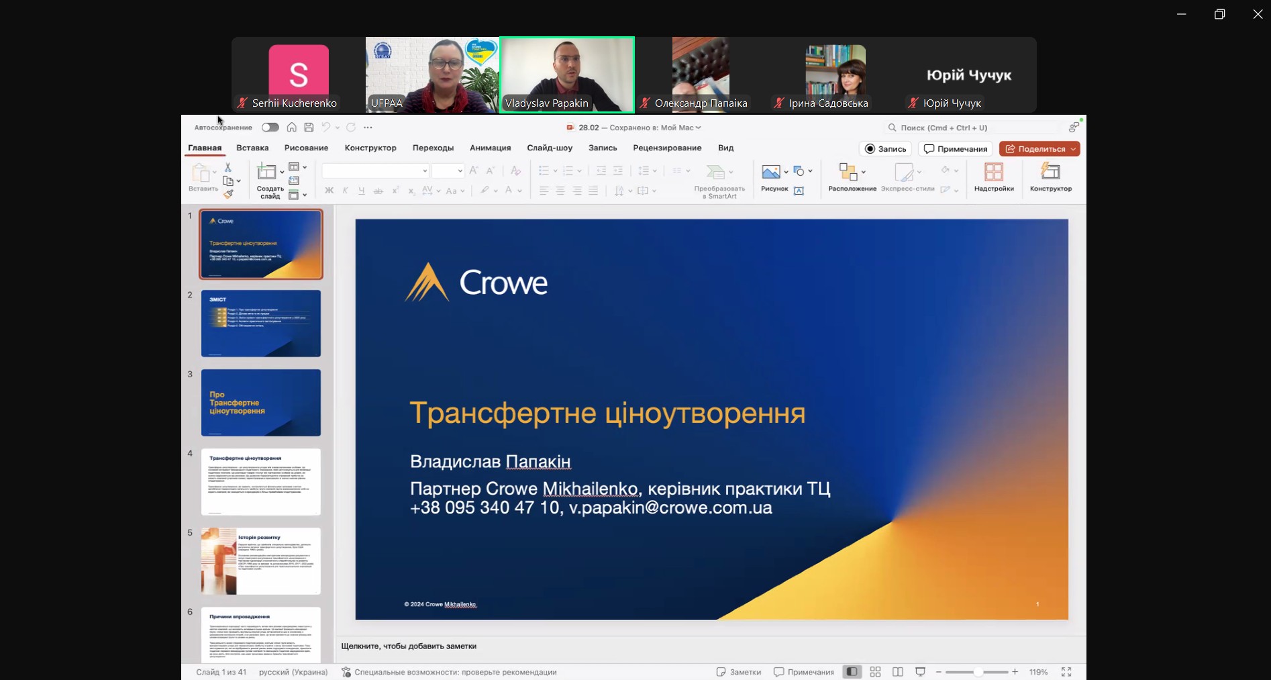1271x680 pixels.
Task: Click the Запись record button
Action: pyautogui.click(x=885, y=149)
